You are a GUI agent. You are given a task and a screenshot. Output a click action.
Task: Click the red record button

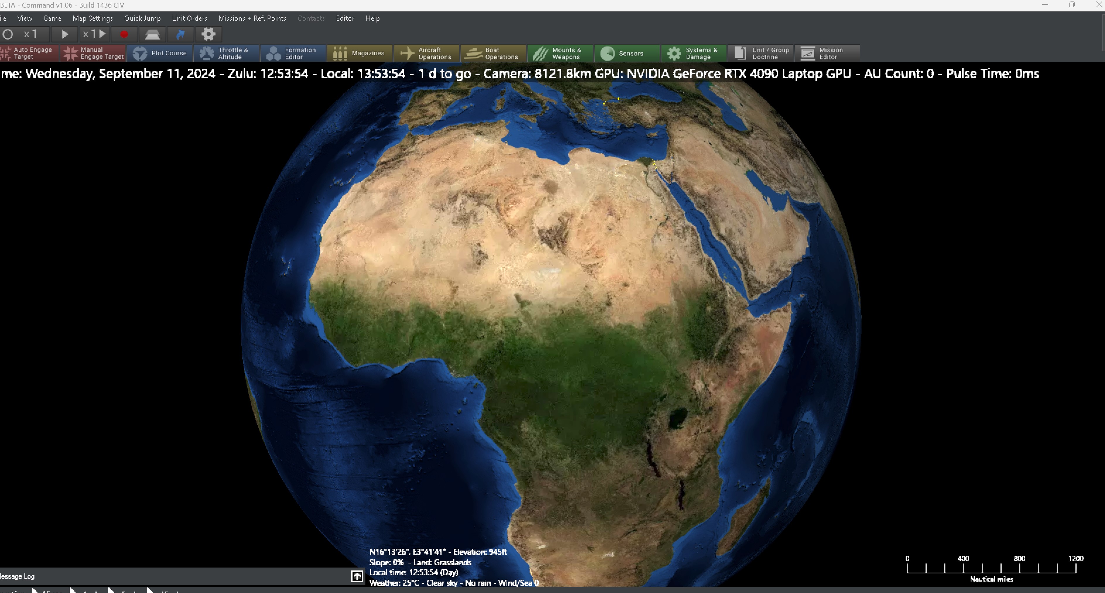point(124,34)
